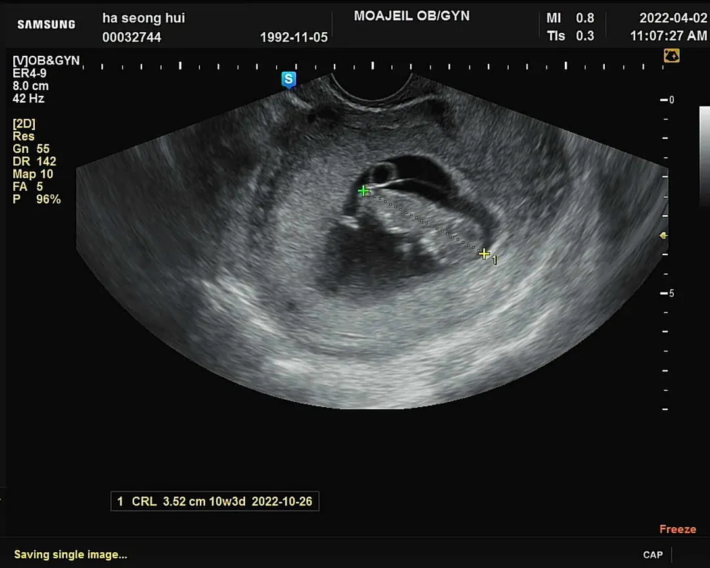This screenshot has height=568, width=710.
Task: Click patient ID 00032744
Action: 131,37
